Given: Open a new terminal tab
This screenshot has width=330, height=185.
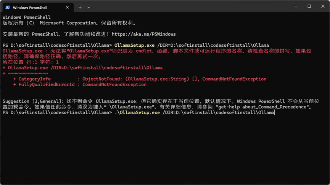Looking at the screenshot, I should [80, 7].
